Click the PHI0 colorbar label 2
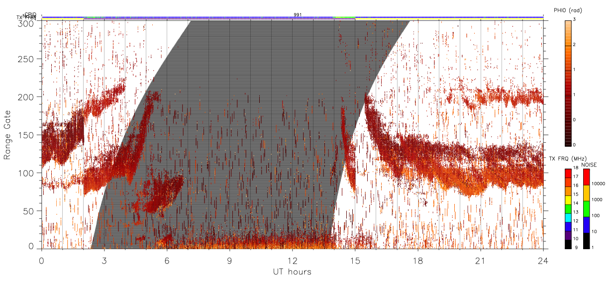Screen dimensions: 611x282 click(x=575, y=45)
